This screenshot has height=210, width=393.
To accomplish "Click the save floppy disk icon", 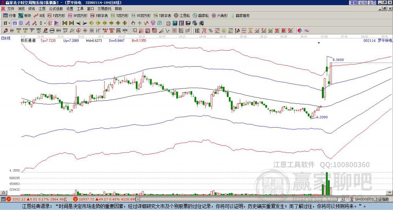I will [x=188, y=23].
